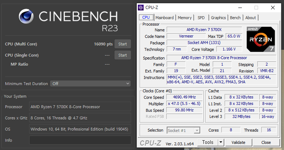Click the AMD Ryzen 7 logo badge

pyautogui.click(x=261, y=39)
